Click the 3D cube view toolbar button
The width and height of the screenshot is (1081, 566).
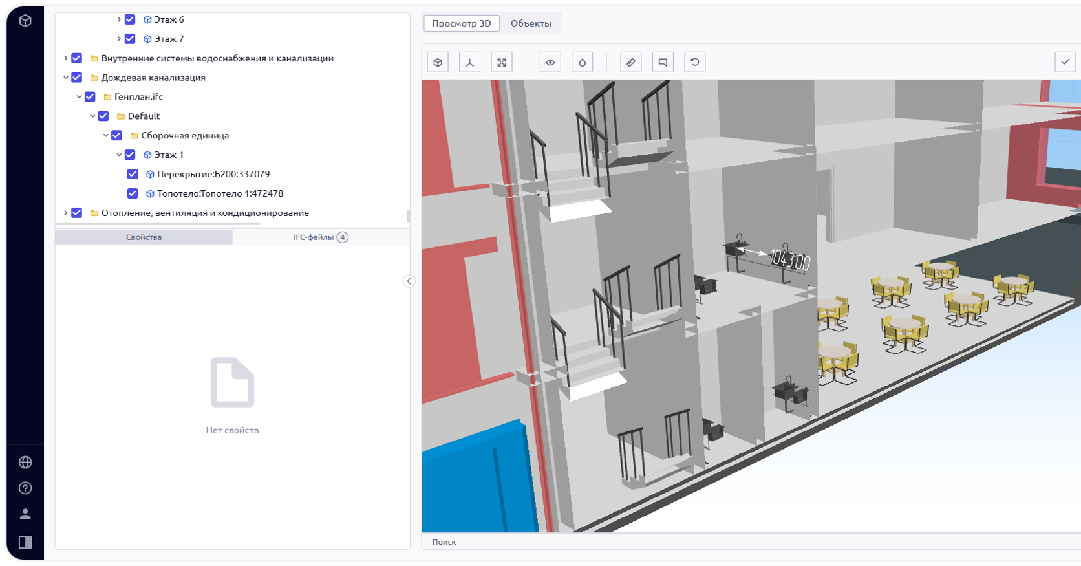[x=438, y=62]
